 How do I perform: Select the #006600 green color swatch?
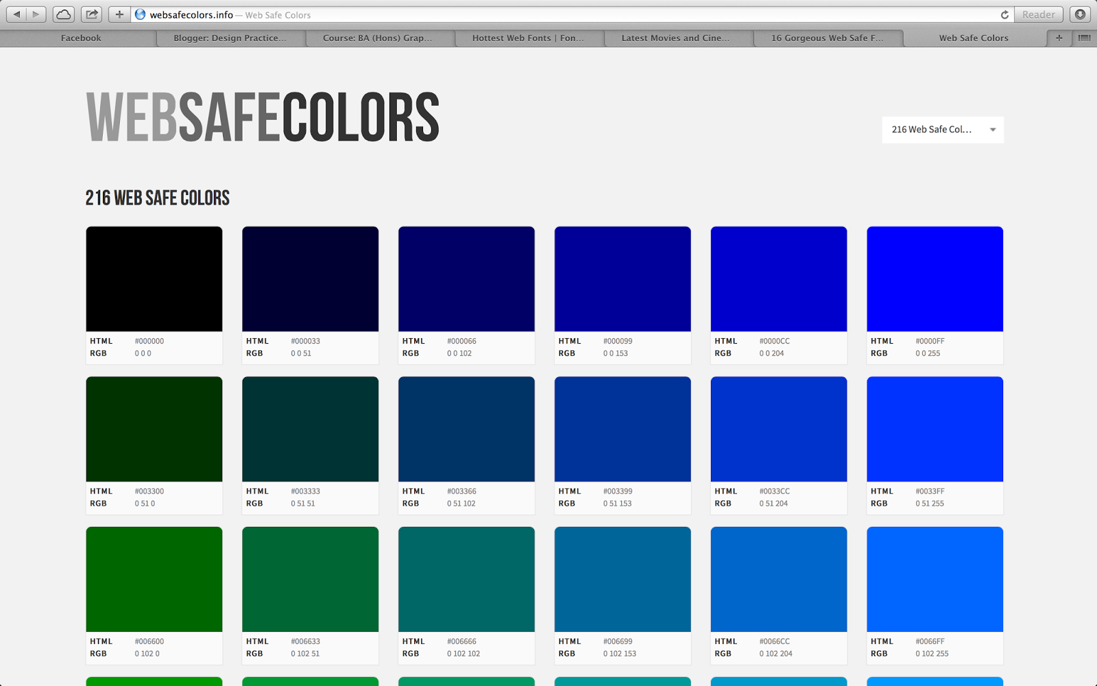(x=154, y=579)
